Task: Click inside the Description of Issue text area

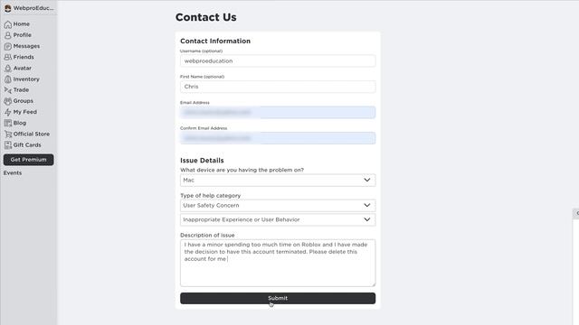Action: point(278,263)
